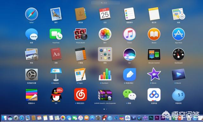Screen dimensions: 203x122
Task: Click the Siri icon in the Dock
Action: coord(10,118)
